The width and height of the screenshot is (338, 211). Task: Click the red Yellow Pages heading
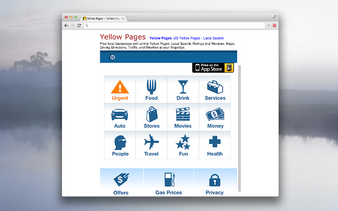coord(123,37)
